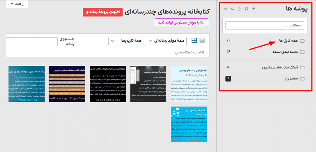Click the پوشه ها panel heading
The height and width of the screenshot is (152, 316).
pos(297,9)
